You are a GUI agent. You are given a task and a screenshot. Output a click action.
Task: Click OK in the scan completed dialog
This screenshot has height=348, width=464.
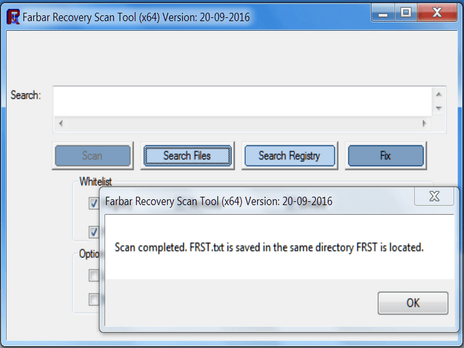(x=413, y=303)
